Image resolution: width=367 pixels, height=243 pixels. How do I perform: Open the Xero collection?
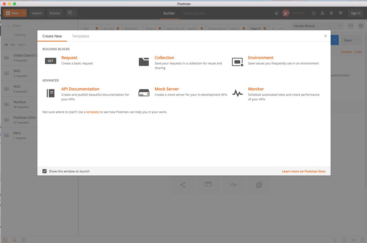click(20, 135)
